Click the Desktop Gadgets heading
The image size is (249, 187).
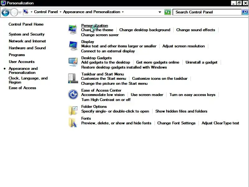point(96,58)
